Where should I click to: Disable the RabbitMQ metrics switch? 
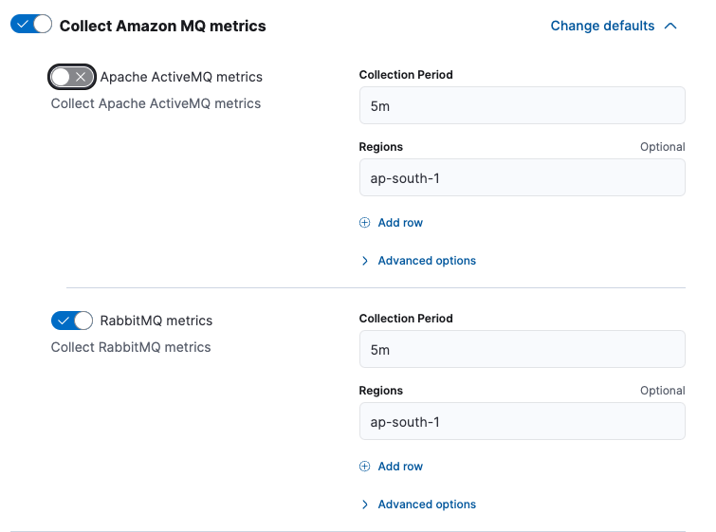72,321
